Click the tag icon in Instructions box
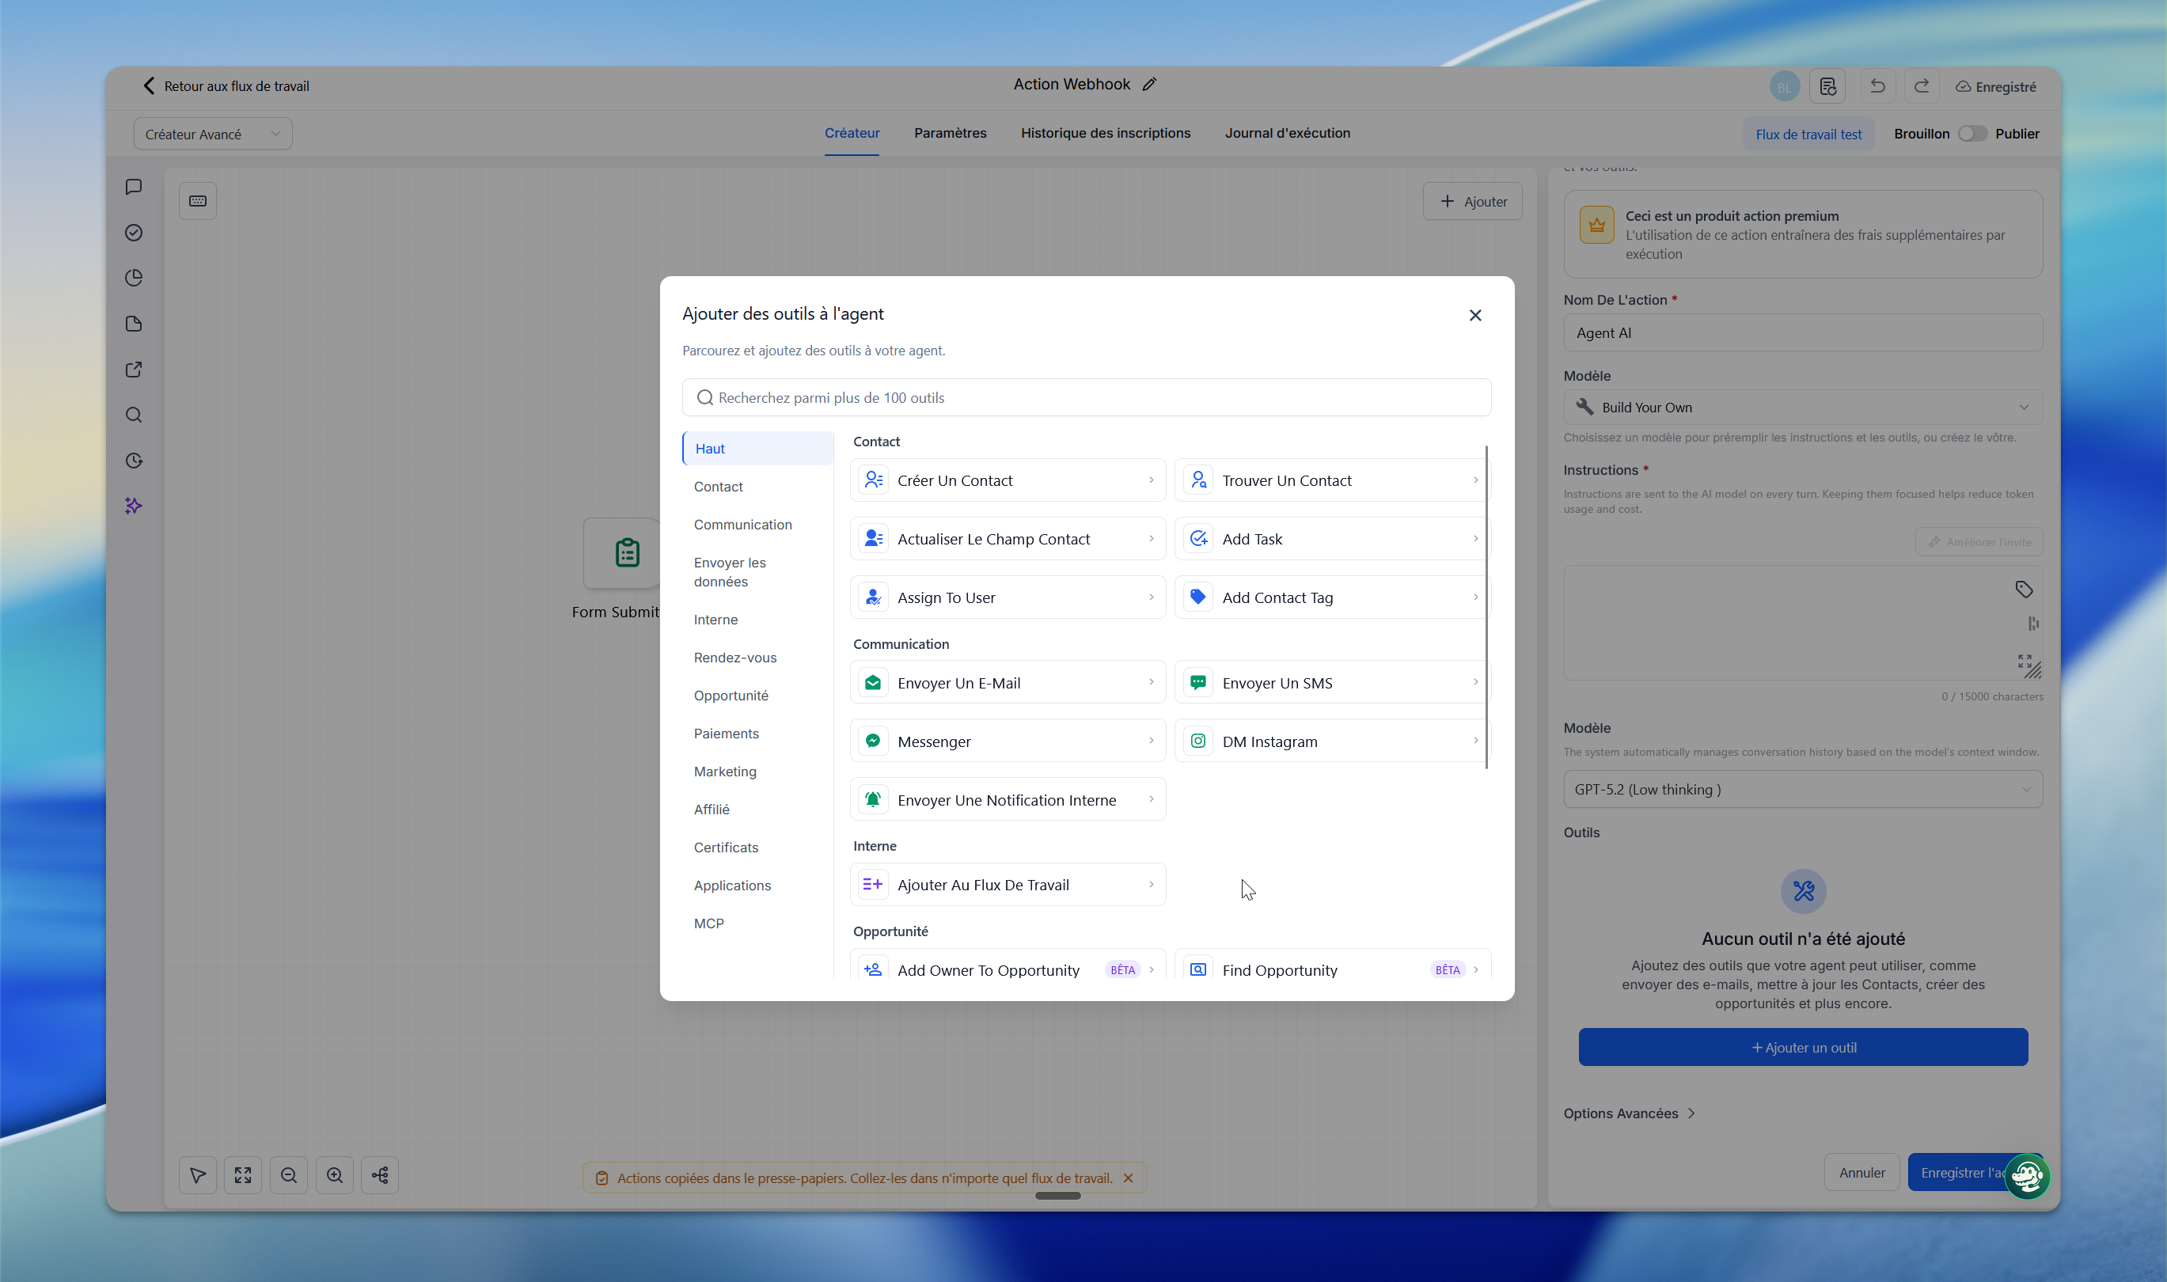This screenshot has height=1282, width=2167. [x=2025, y=590]
